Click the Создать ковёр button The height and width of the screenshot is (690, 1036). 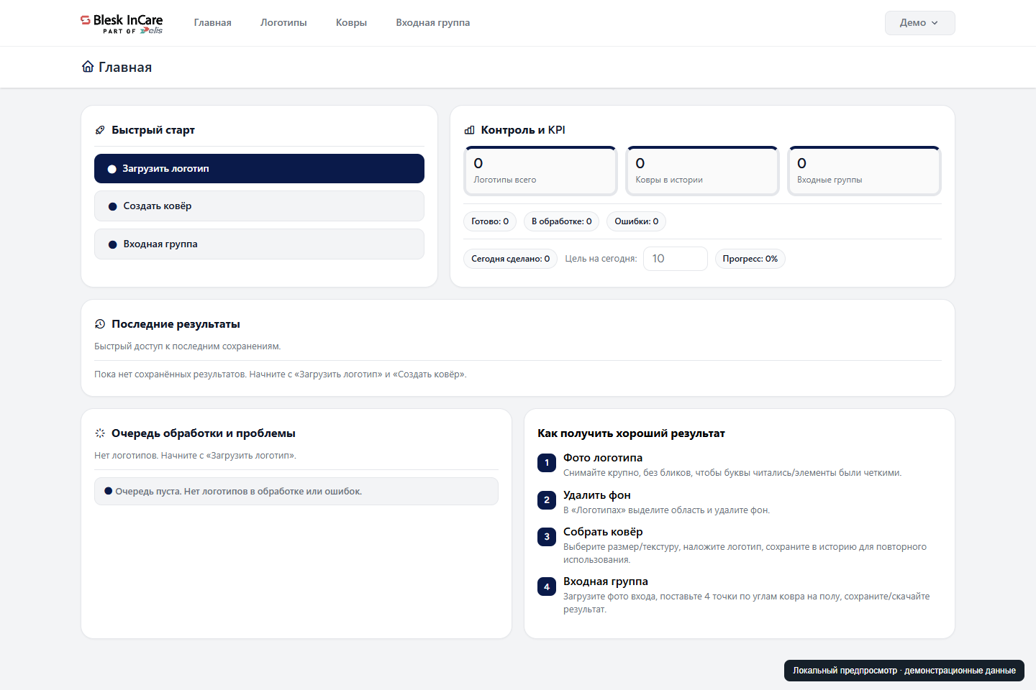click(259, 206)
